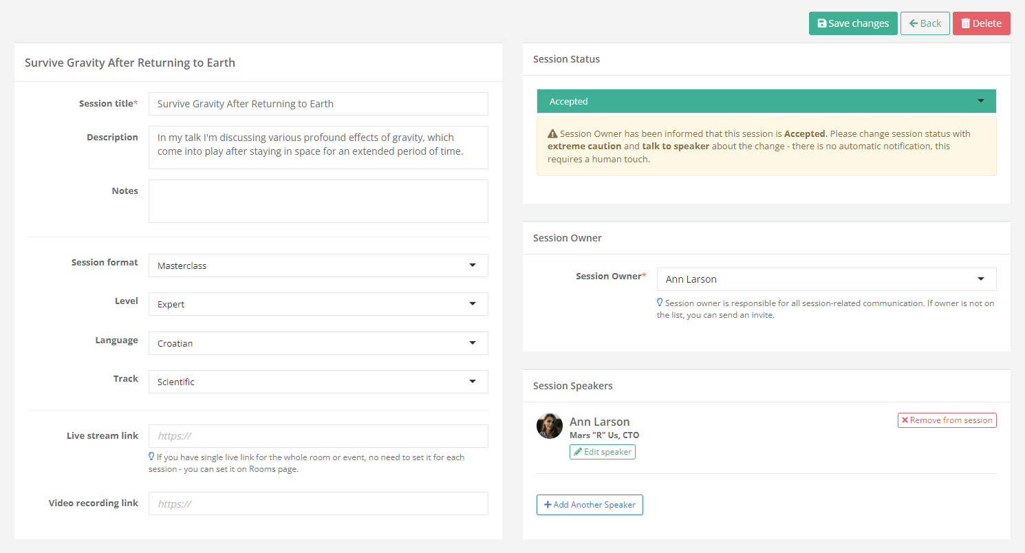Focus the Session title input field

(x=318, y=104)
